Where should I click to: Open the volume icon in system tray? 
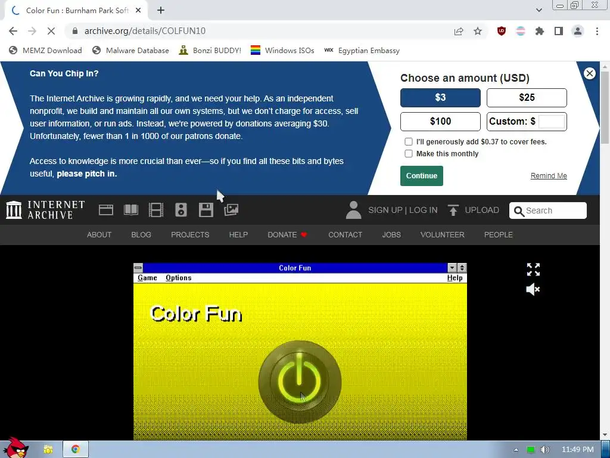coord(545,450)
